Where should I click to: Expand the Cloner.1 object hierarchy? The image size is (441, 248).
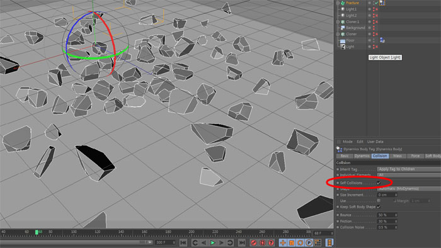tap(338, 21)
